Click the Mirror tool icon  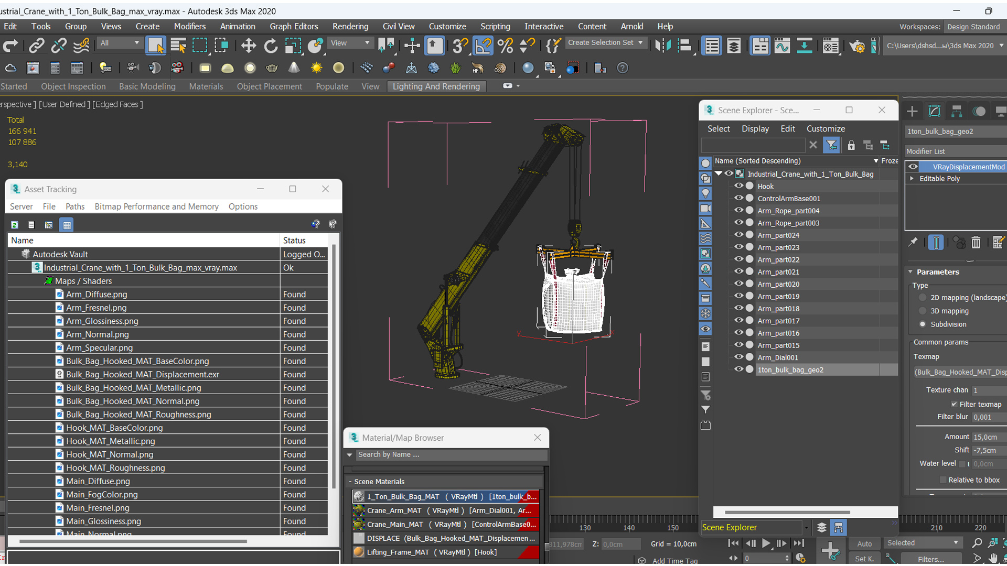pos(662,46)
